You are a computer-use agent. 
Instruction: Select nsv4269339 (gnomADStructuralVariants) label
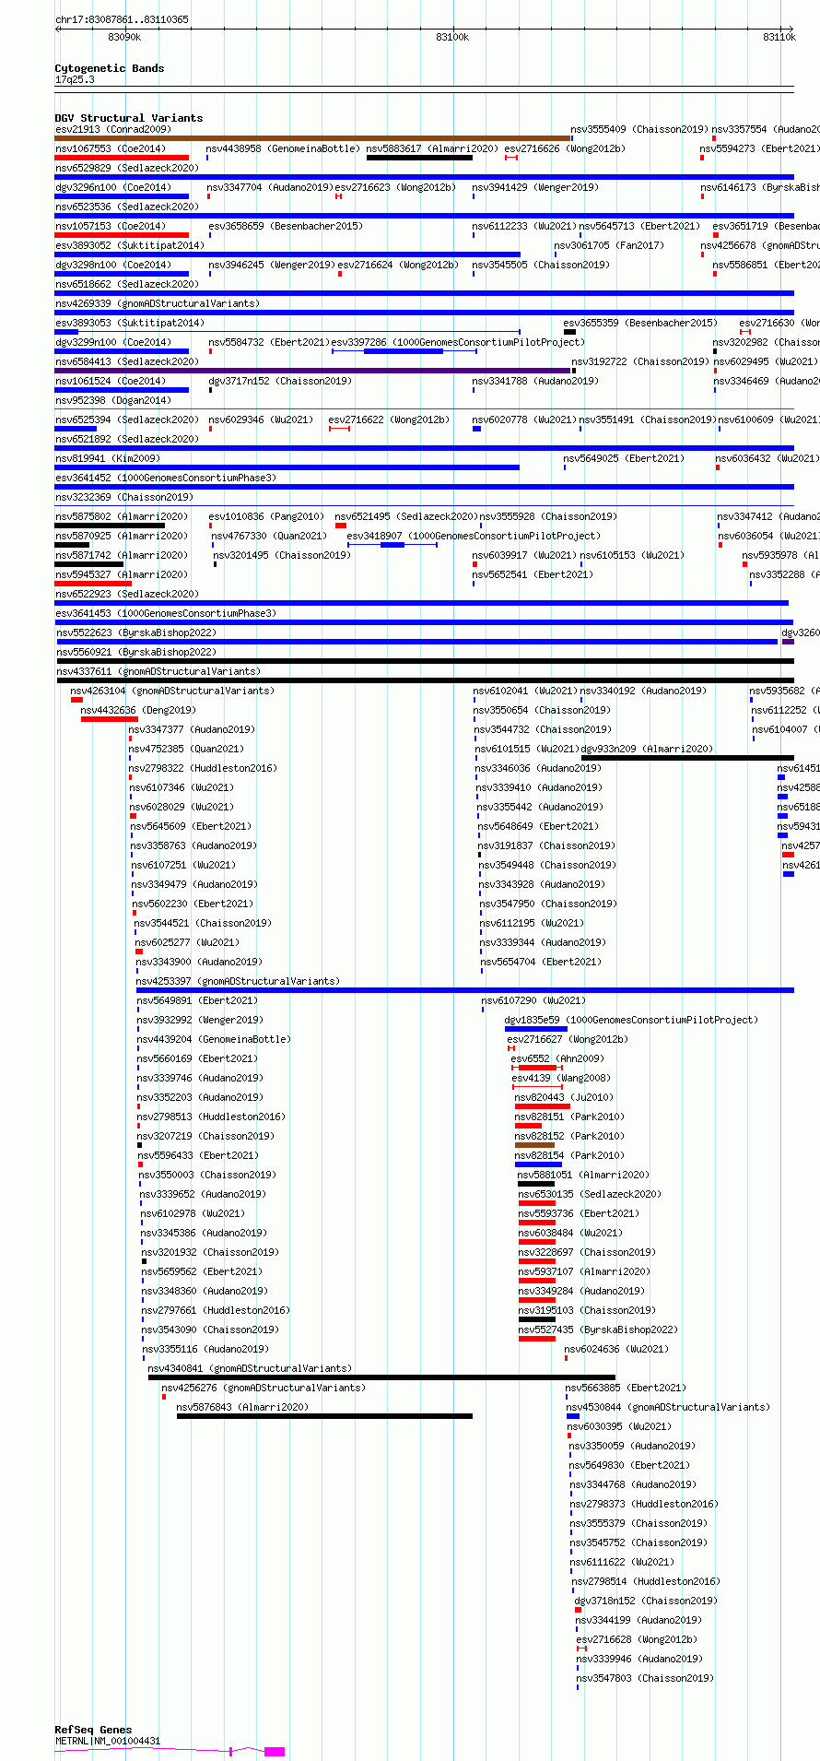[x=157, y=304]
